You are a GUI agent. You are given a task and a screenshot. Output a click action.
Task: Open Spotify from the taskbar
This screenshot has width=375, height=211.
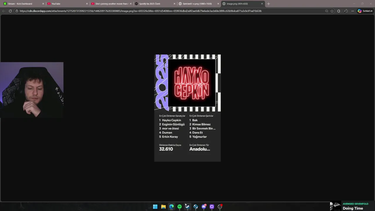click(x=179, y=207)
